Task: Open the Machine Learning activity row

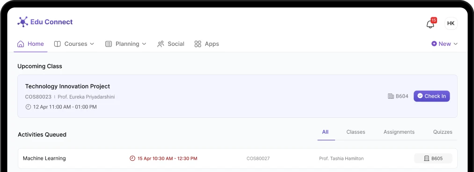Action: pyautogui.click(x=237, y=158)
